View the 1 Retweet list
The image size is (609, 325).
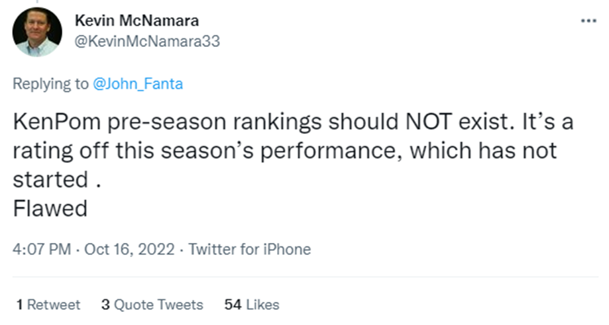48,304
